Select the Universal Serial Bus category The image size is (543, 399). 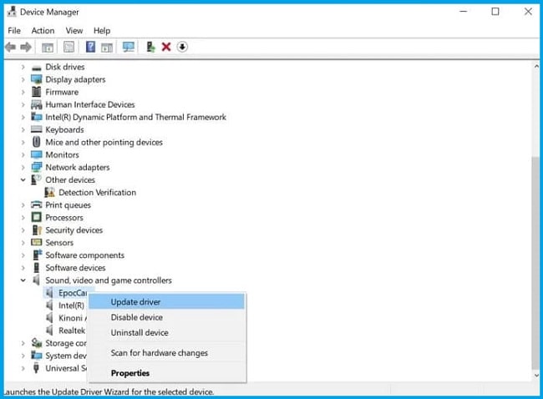pyautogui.click(x=66, y=368)
